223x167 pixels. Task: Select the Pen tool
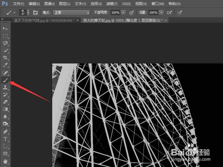pyautogui.click(x=5, y=132)
